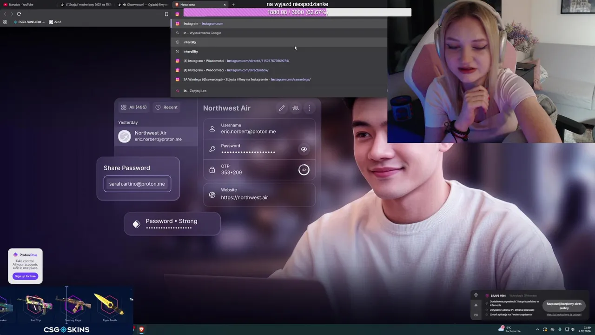Open the clock 21:39 date flyout

[584, 329]
